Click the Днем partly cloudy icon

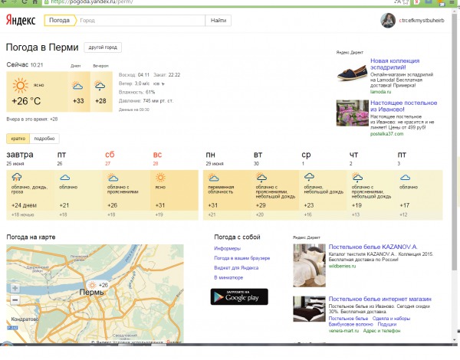tap(77, 85)
